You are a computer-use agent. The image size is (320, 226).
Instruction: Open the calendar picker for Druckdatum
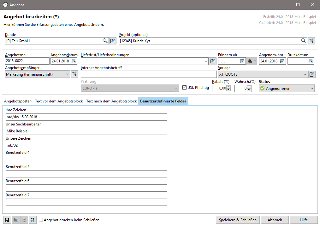[311, 61]
